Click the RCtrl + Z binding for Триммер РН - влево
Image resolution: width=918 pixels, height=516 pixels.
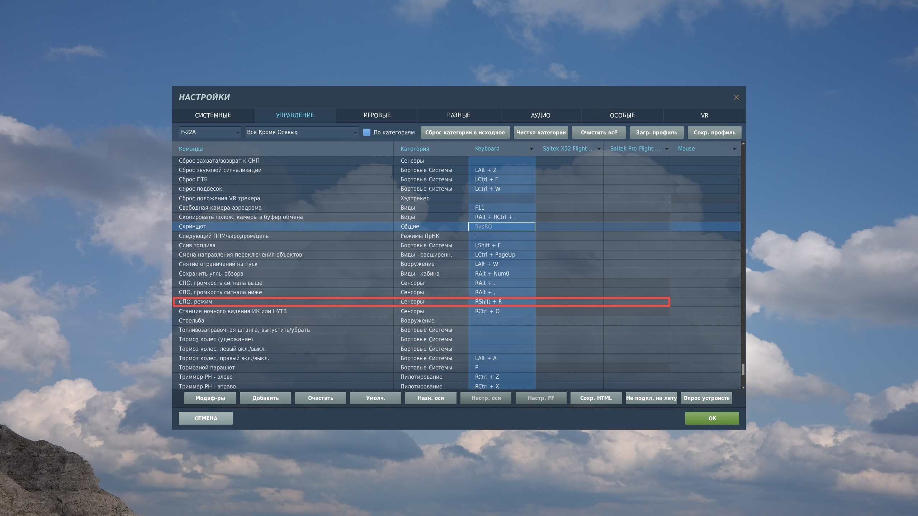502,377
